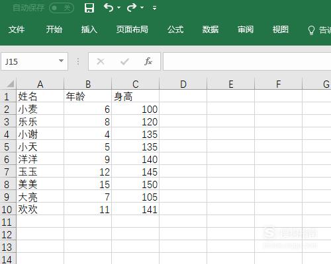Click the Cancel X formula bar icon
Screen dimensions: 331x264
(x=101, y=61)
